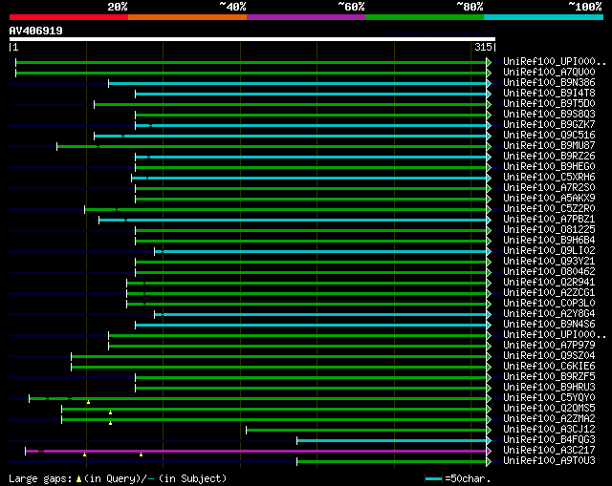Select the UniRef100_B9HRU3 label

[x=549, y=388]
